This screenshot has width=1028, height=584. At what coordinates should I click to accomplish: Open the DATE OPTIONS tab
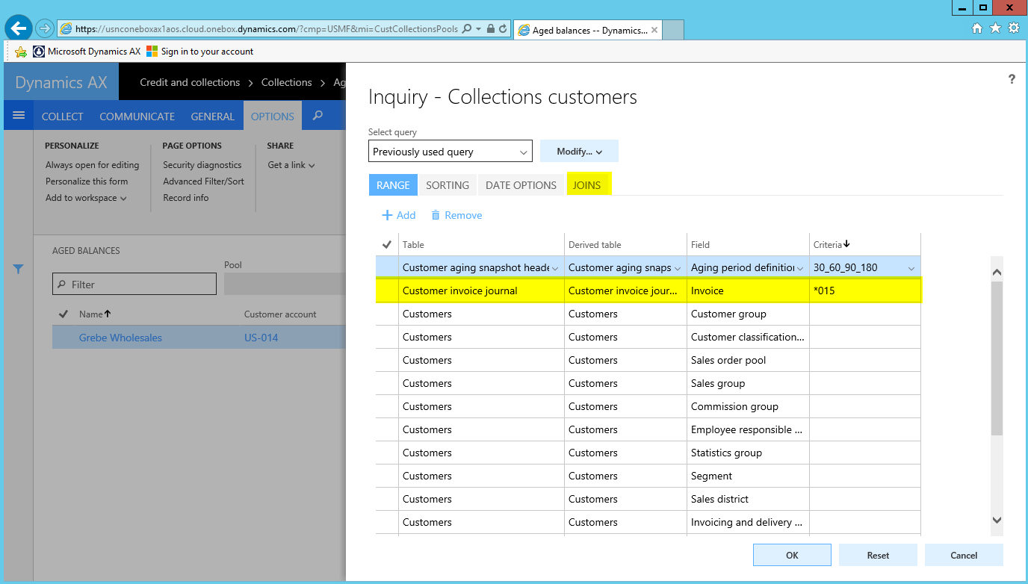point(521,185)
